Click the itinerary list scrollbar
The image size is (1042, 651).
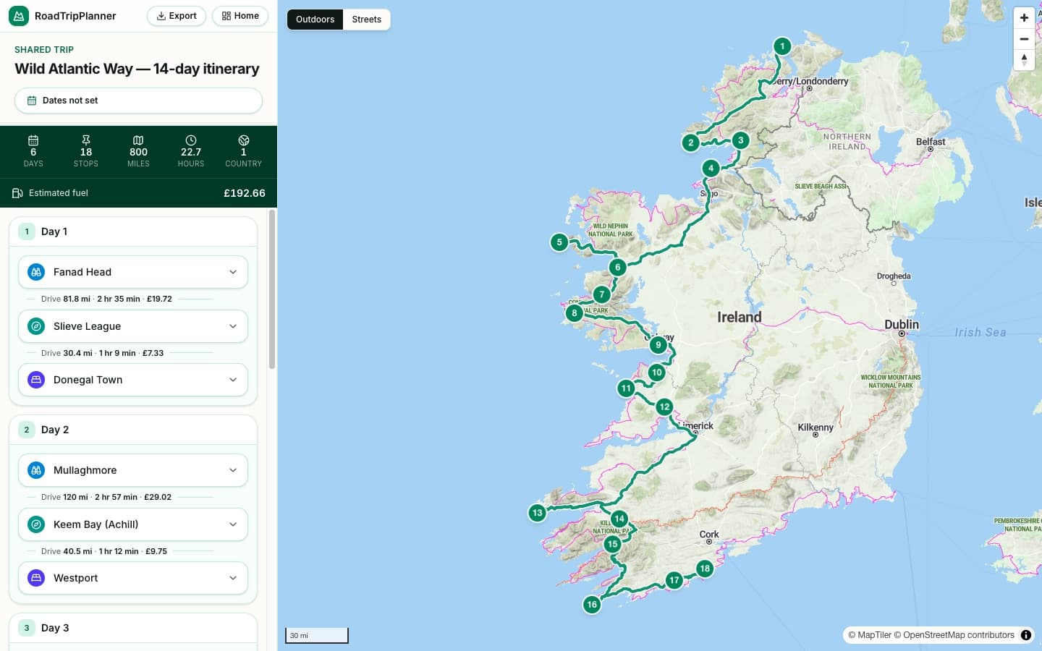pos(272,289)
